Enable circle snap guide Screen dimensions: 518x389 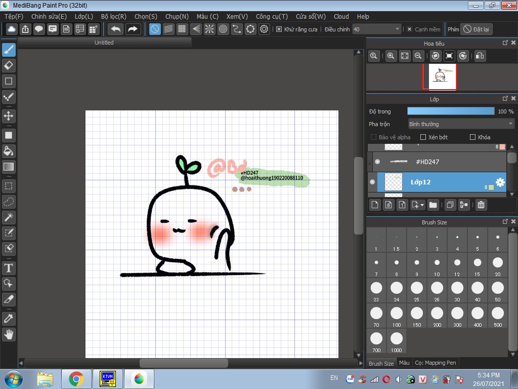pyautogui.click(x=223, y=29)
